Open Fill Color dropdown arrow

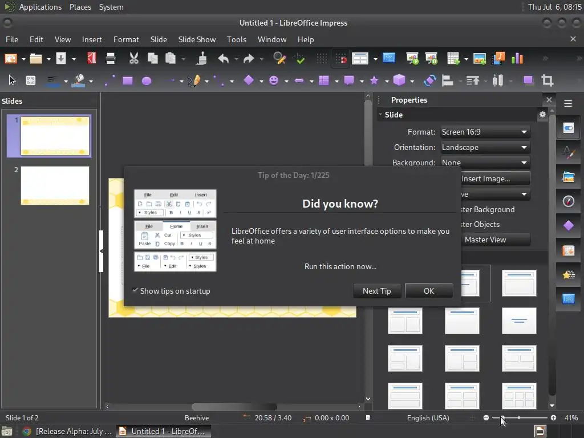click(91, 81)
